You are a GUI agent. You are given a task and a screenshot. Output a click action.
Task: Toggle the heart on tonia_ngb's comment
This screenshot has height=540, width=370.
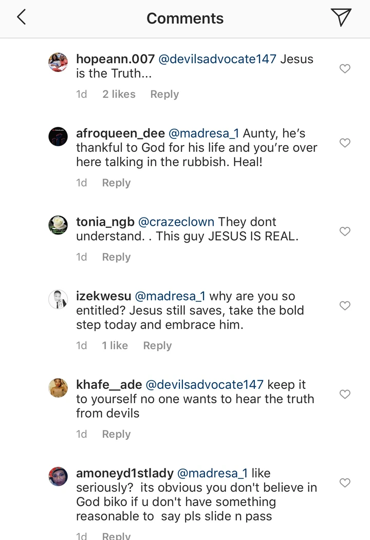345,231
